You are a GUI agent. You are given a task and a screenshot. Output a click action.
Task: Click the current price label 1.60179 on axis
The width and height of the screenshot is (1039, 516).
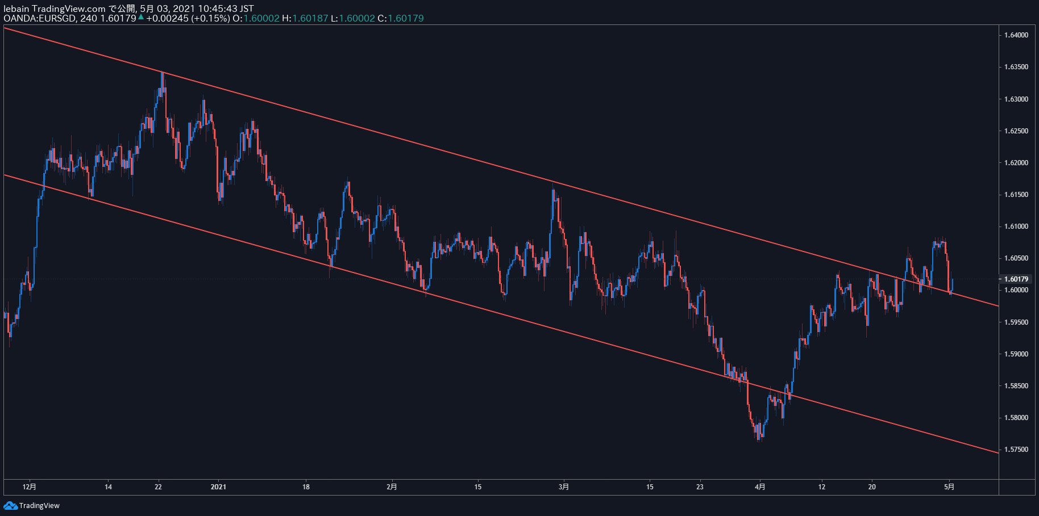1016,279
